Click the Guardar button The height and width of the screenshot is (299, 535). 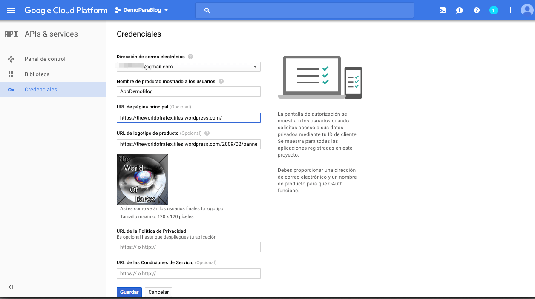click(x=129, y=292)
